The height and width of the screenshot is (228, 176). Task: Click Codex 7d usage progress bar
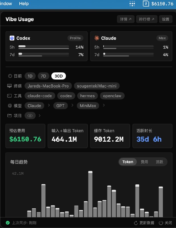pos(44,55)
